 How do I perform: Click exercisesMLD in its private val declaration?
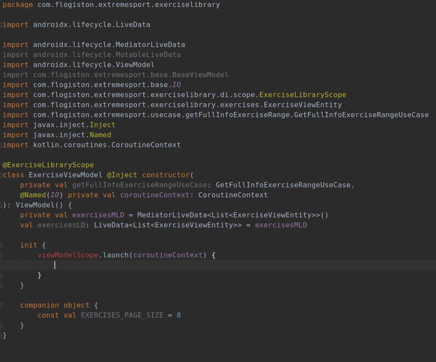point(98,215)
